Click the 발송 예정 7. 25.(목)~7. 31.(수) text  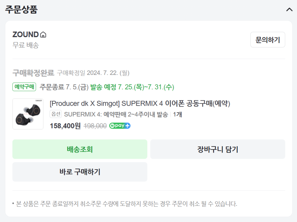(x=132, y=87)
